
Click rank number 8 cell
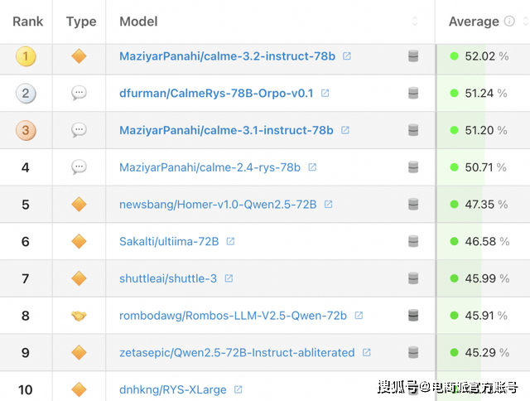(26, 316)
